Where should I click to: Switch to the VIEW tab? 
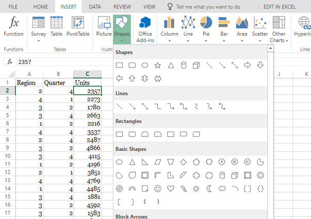(x=149, y=7)
